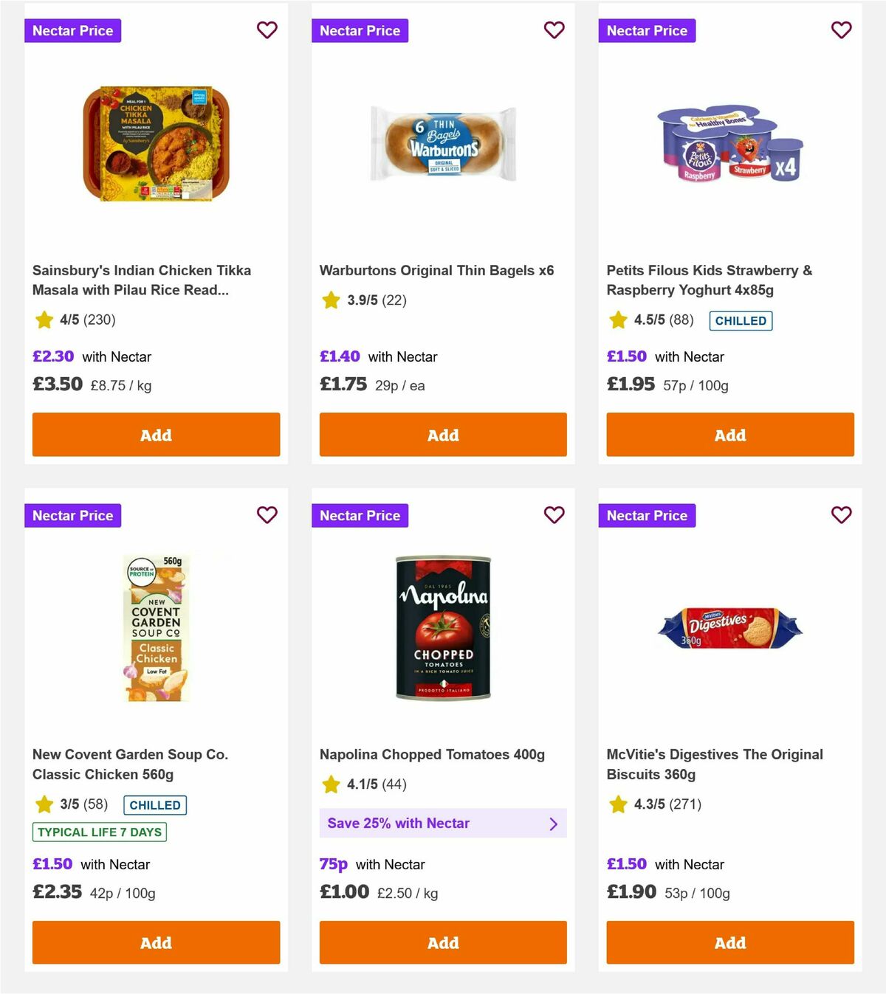Click the TYPICAL LIFE 7 DAYS badge
Image resolution: width=886 pixels, height=994 pixels.
[x=99, y=832]
